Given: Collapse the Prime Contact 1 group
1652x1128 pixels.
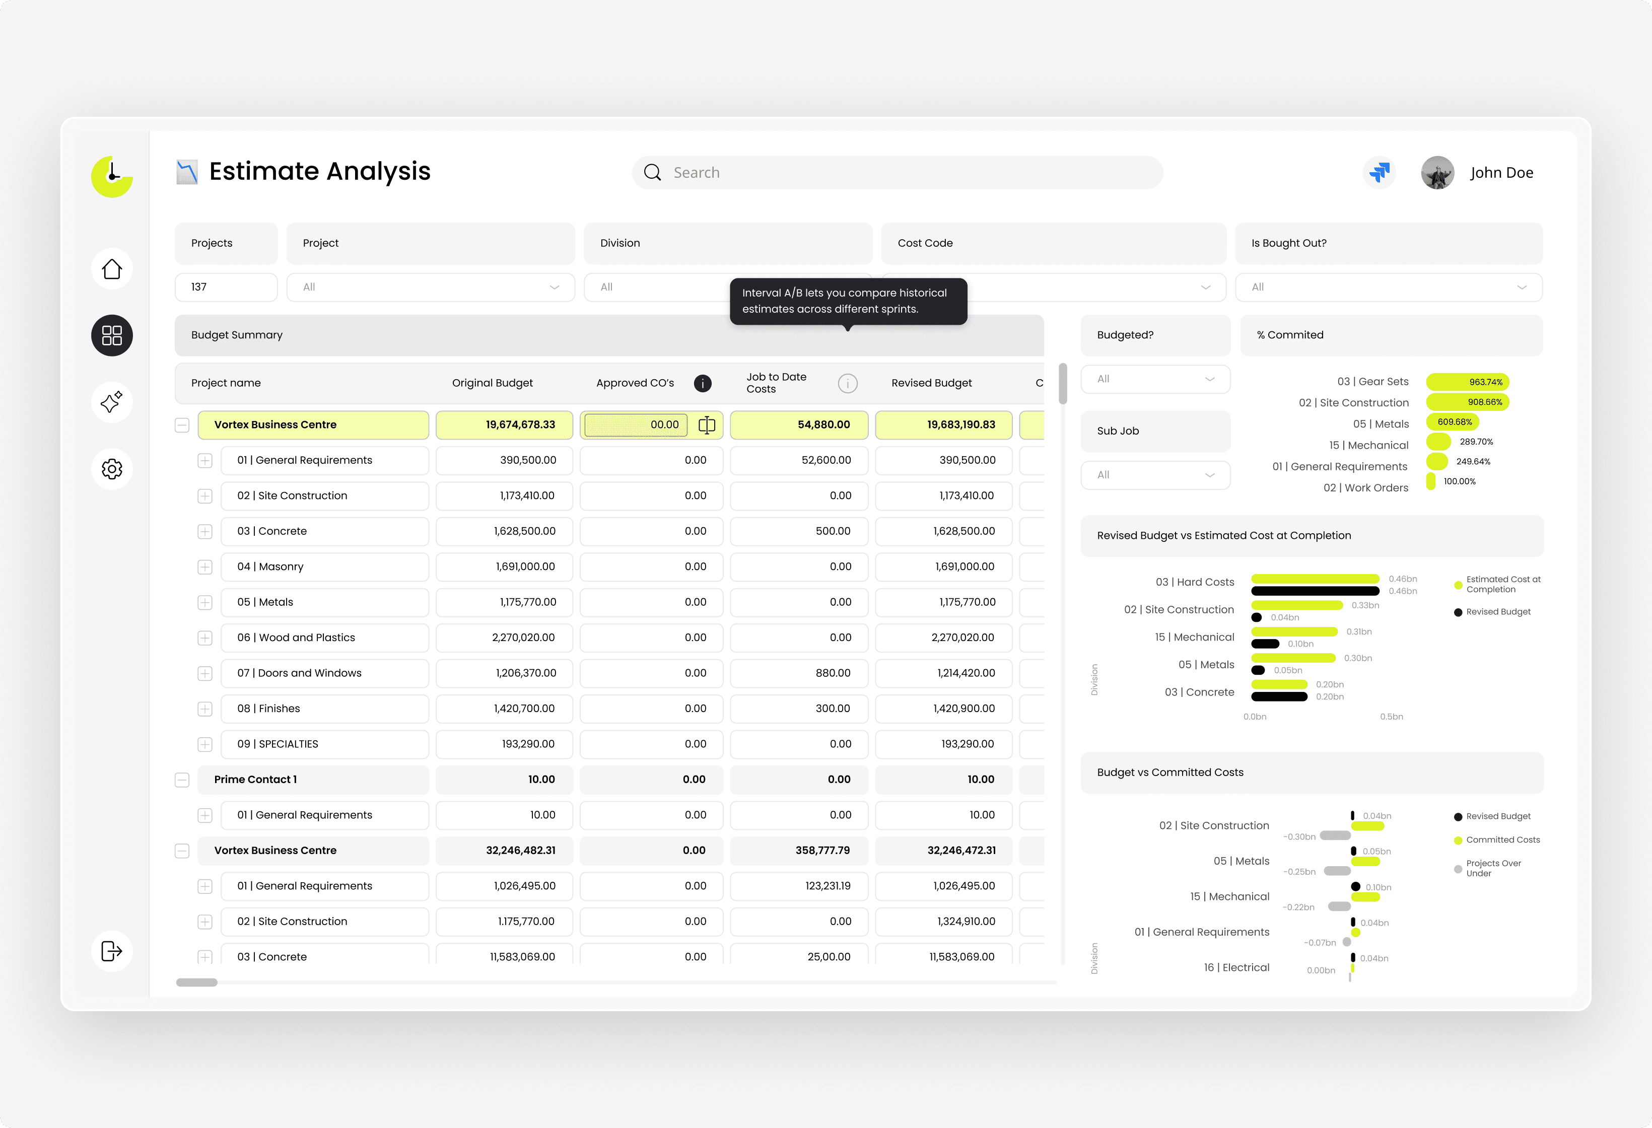Looking at the screenshot, I should (182, 780).
